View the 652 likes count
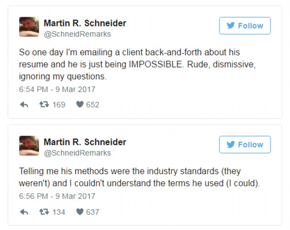 [92, 105]
